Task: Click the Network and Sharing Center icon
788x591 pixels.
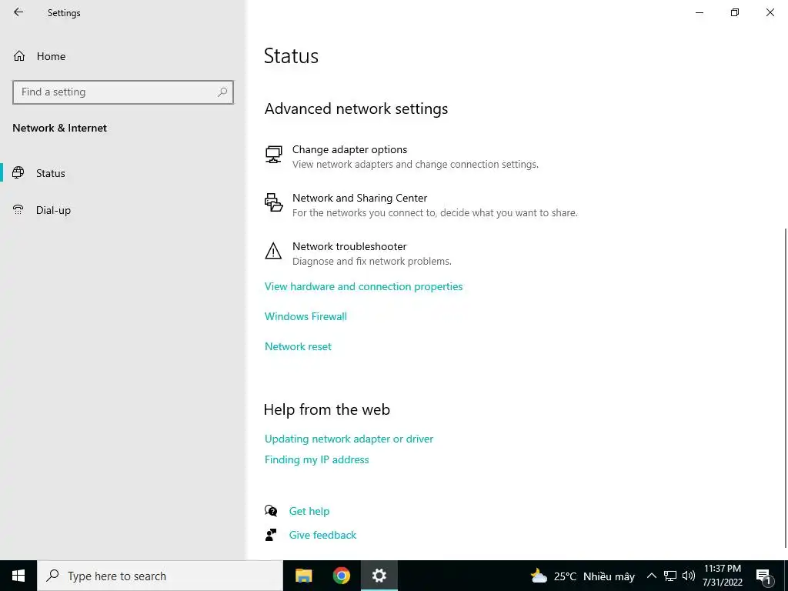Action: coord(273,202)
